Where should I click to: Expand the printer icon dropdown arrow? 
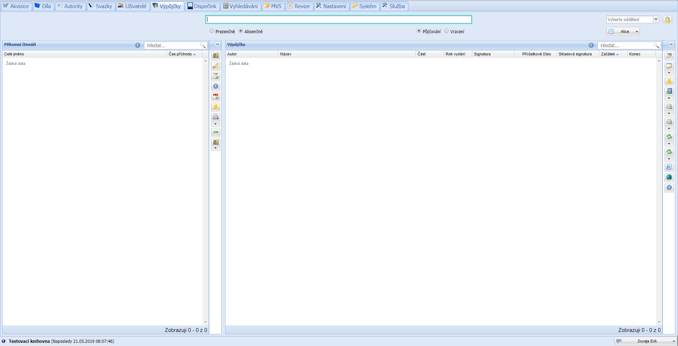click(216, 124)
